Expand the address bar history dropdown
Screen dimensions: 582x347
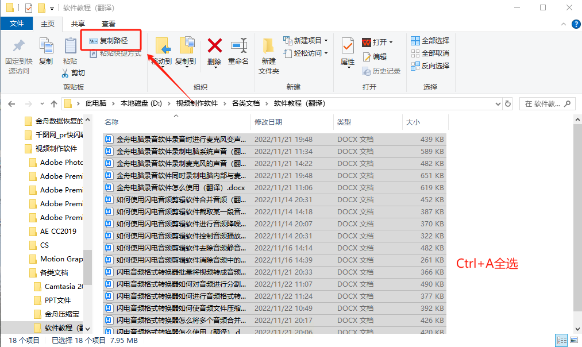(x=498, y=104)
